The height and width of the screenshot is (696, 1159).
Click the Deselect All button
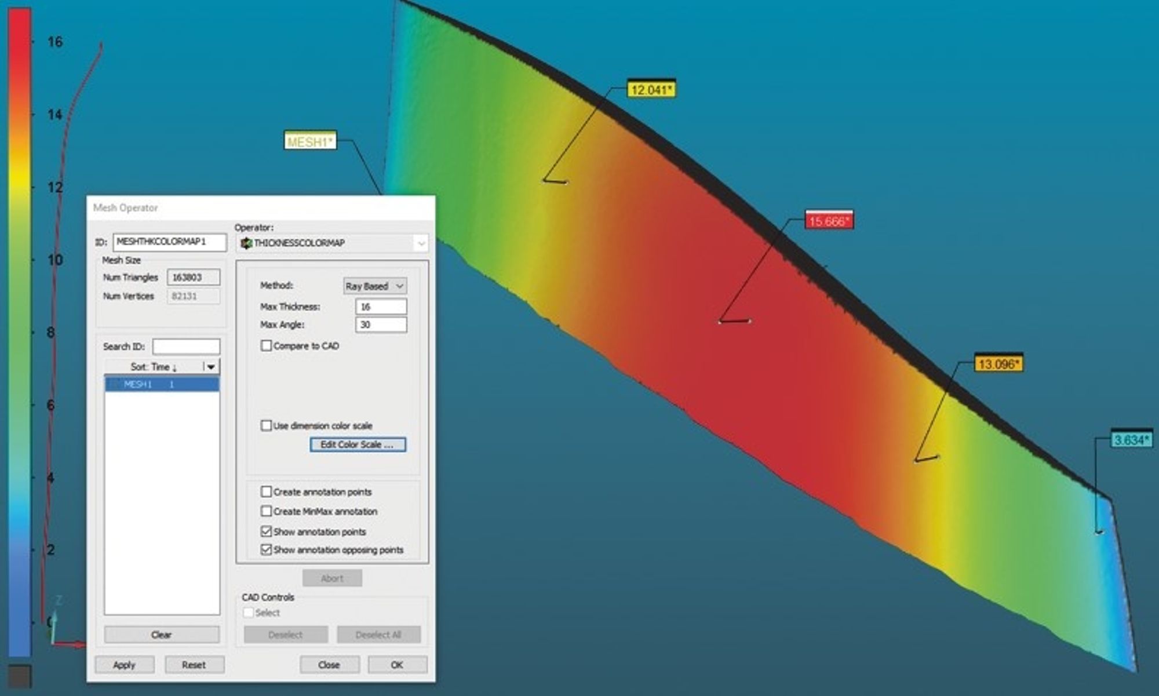[x=378, y=635]
